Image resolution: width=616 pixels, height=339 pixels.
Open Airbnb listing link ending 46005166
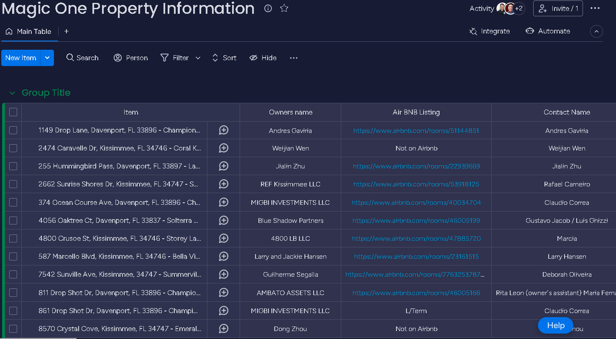click(416, 293)
